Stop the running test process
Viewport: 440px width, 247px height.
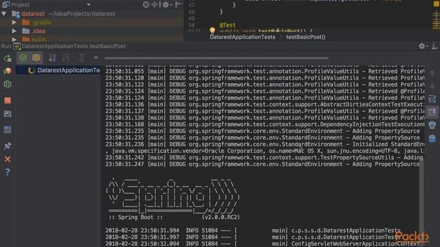click(8, 101)
